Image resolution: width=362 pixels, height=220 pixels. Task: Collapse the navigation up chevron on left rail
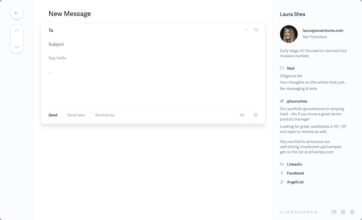[17, 30]
